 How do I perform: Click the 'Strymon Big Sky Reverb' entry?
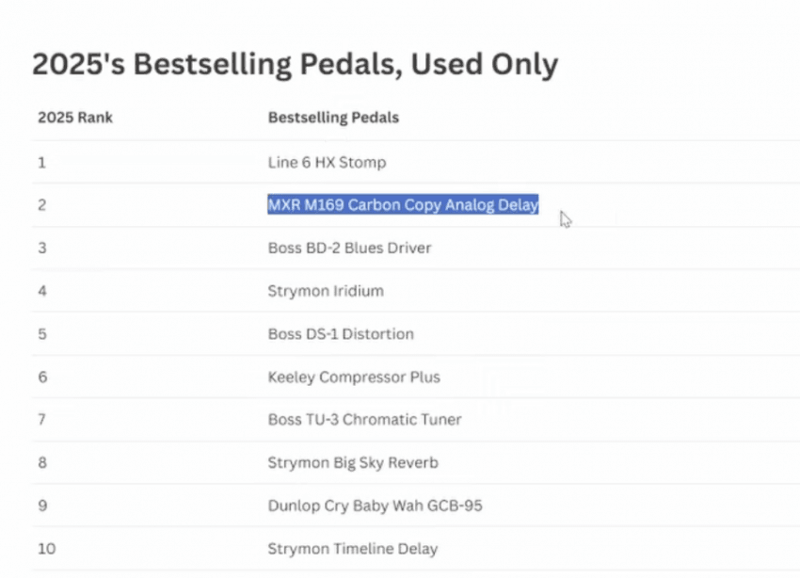(x=353, y=463)
